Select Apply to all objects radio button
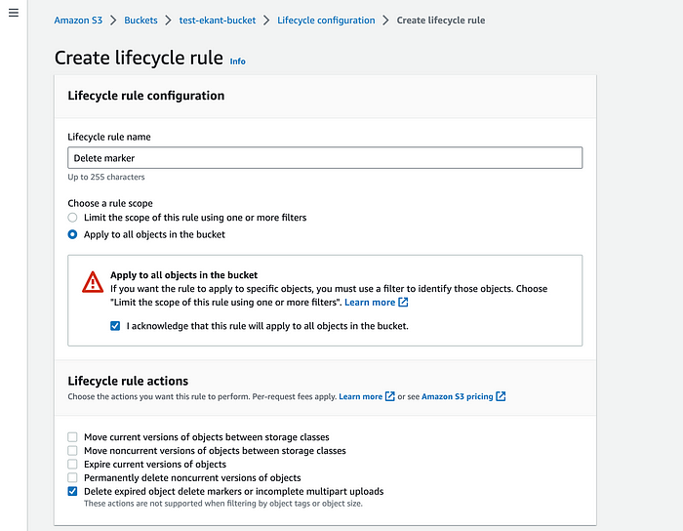This screenshot has height=531, width=683. pyautogui.click(x=73, y=234)
